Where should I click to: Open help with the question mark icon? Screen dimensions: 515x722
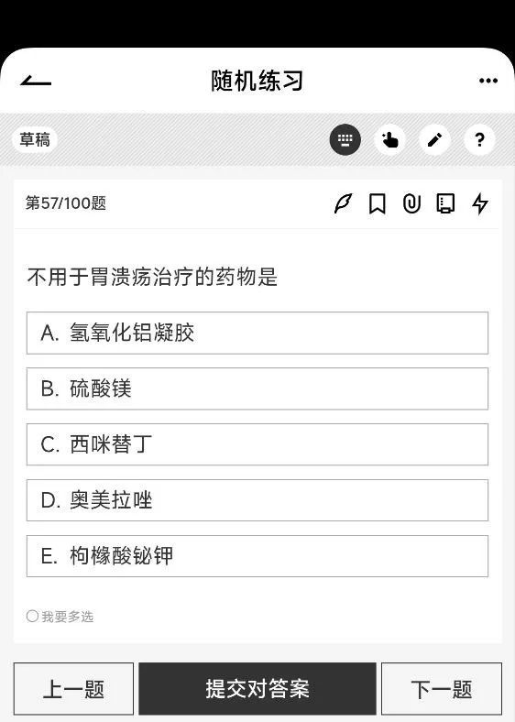(x=479, y=139)
